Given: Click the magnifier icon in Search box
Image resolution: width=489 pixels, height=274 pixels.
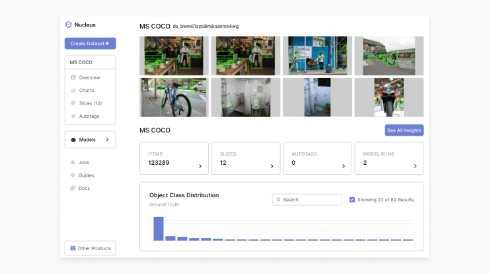Looking at the screenshot, I should tap(278, 199).
